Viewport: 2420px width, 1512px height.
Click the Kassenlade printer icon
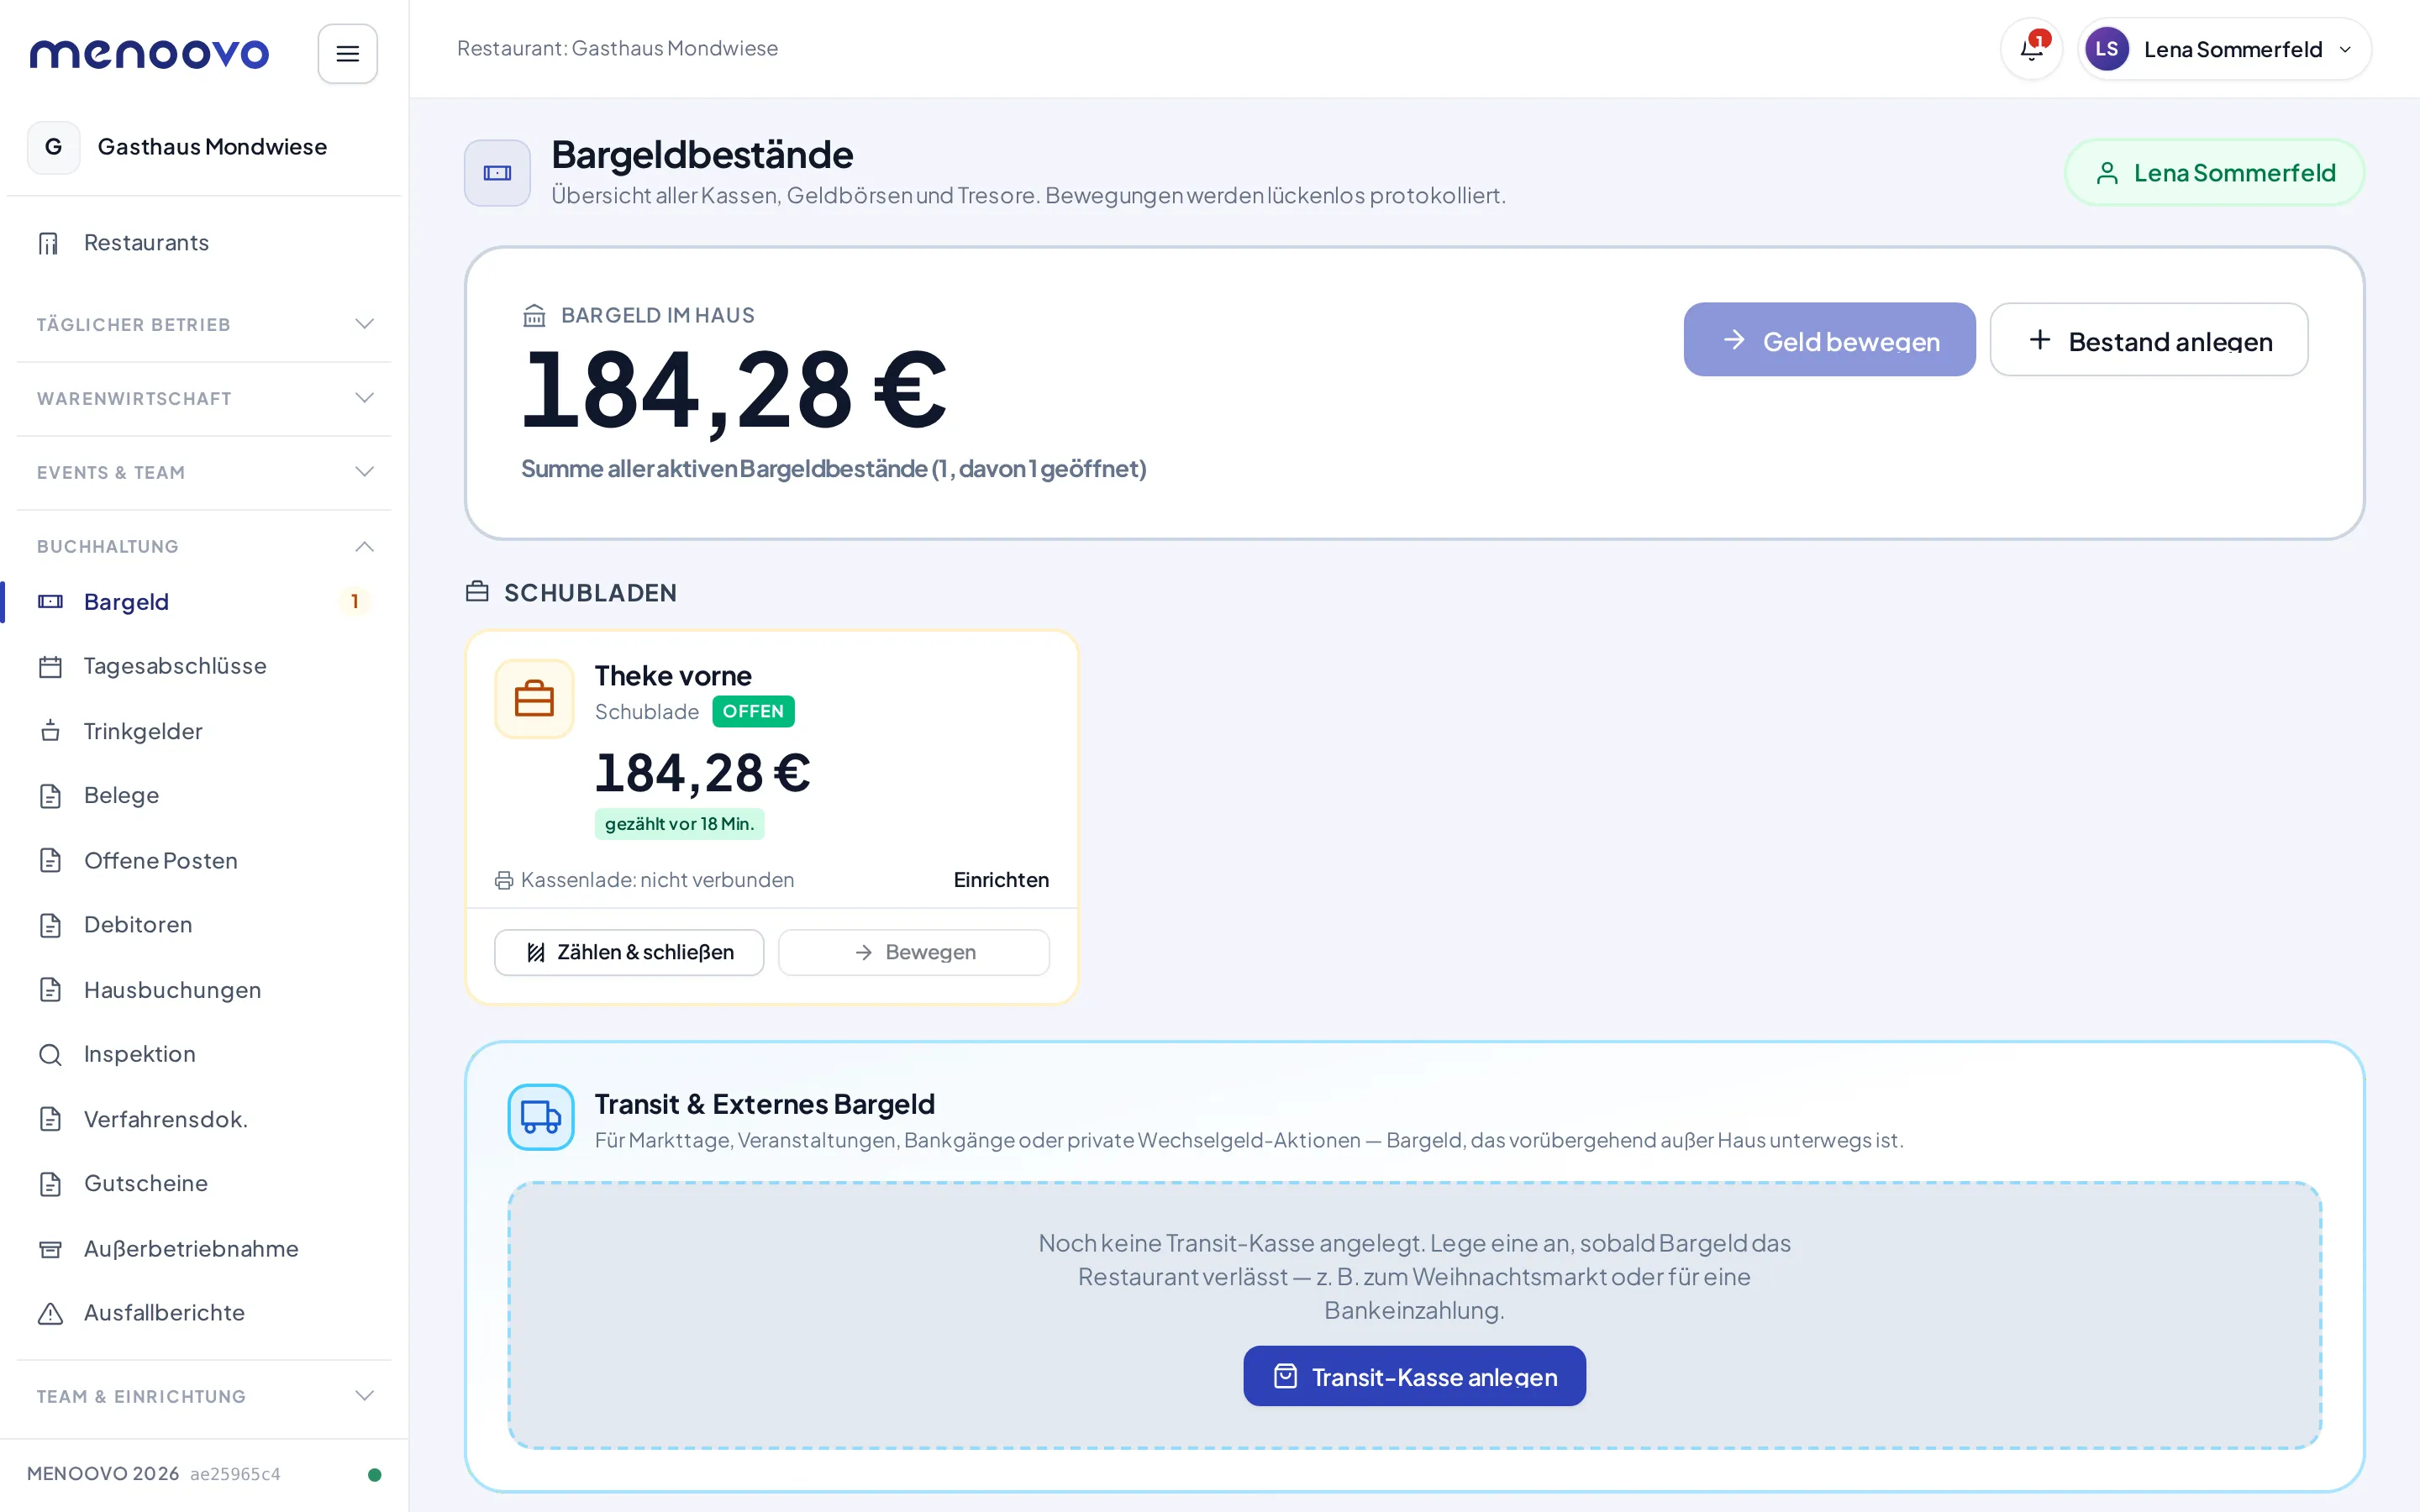[x=504, y=880]
